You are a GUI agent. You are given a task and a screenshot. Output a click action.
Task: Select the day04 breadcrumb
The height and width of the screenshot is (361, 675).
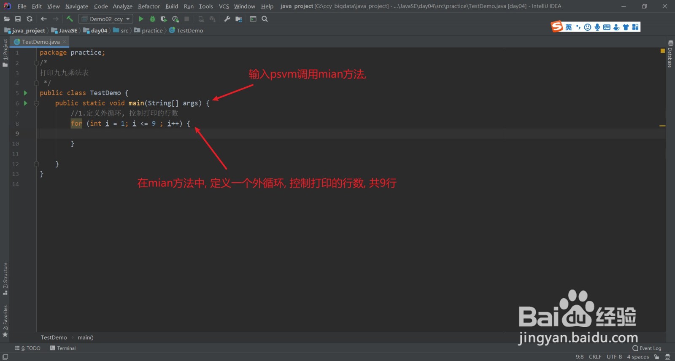point(95,30)
